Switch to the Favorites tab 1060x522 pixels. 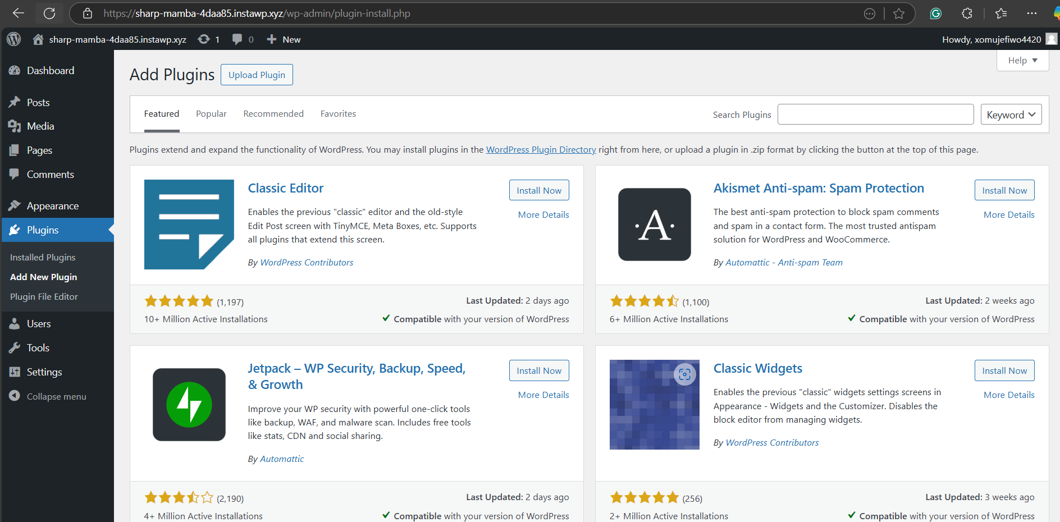[338, 114]
